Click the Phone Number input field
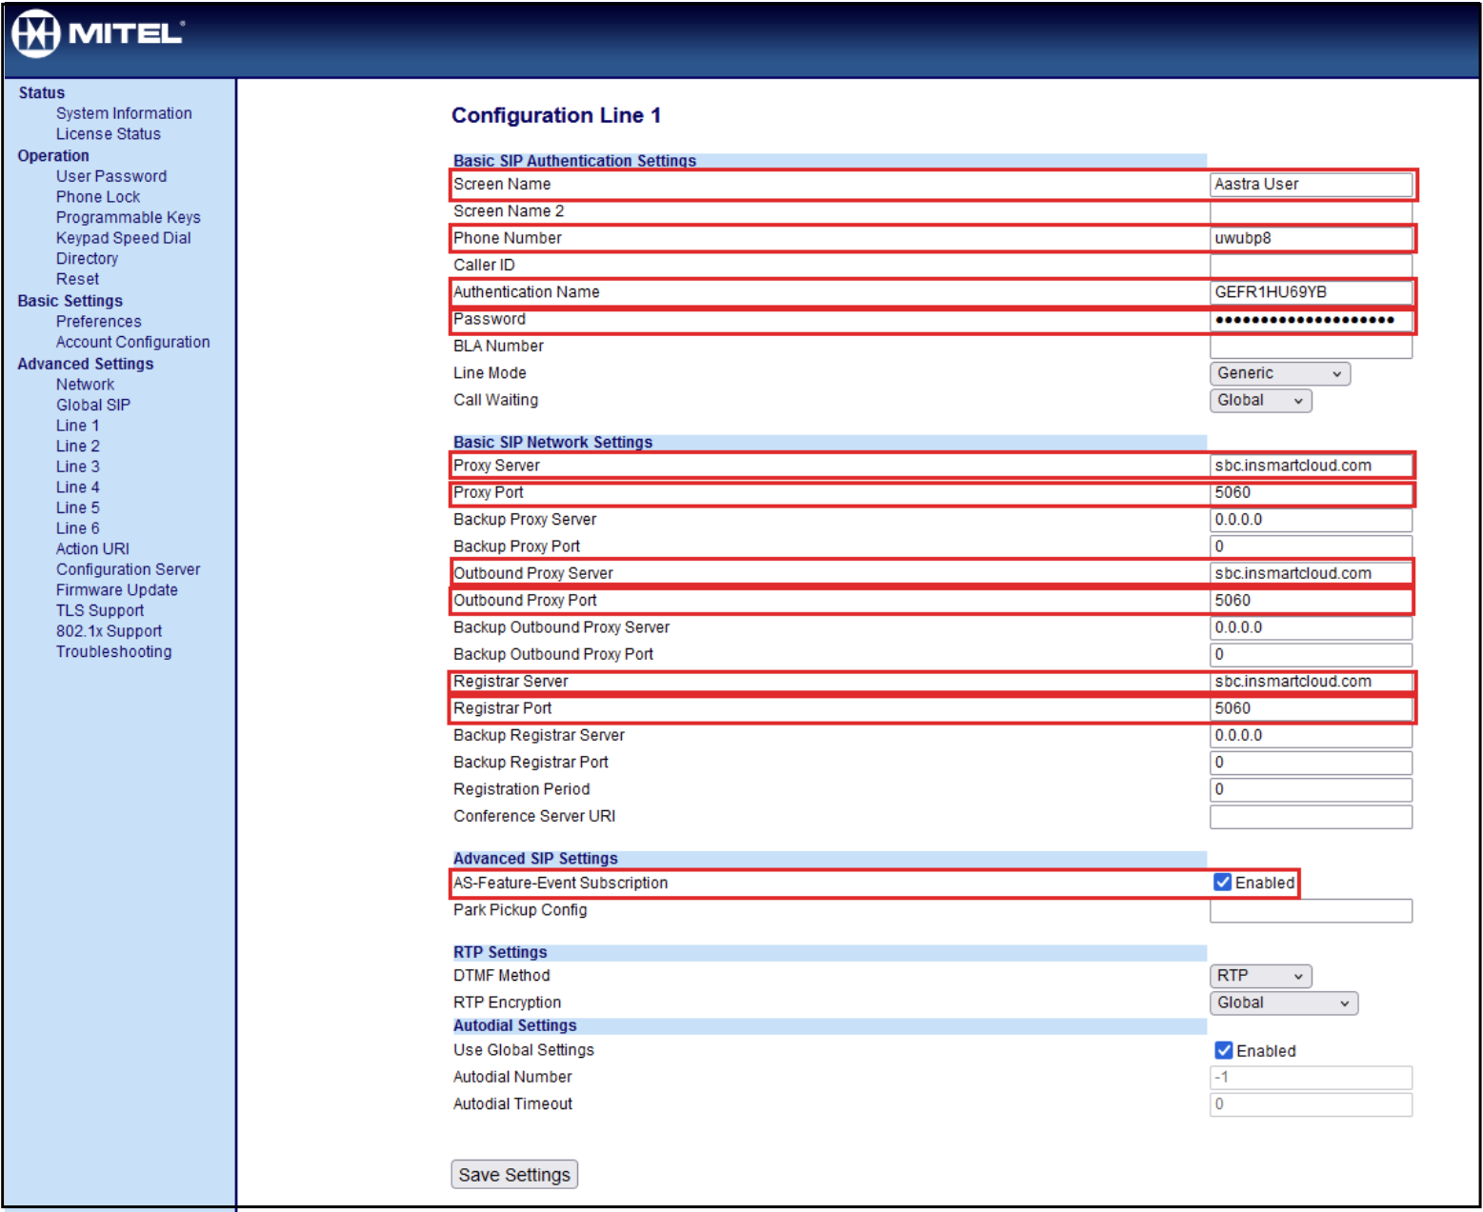The width and height of the screenshot is (1483, 1212). (x=1311, y=238)
